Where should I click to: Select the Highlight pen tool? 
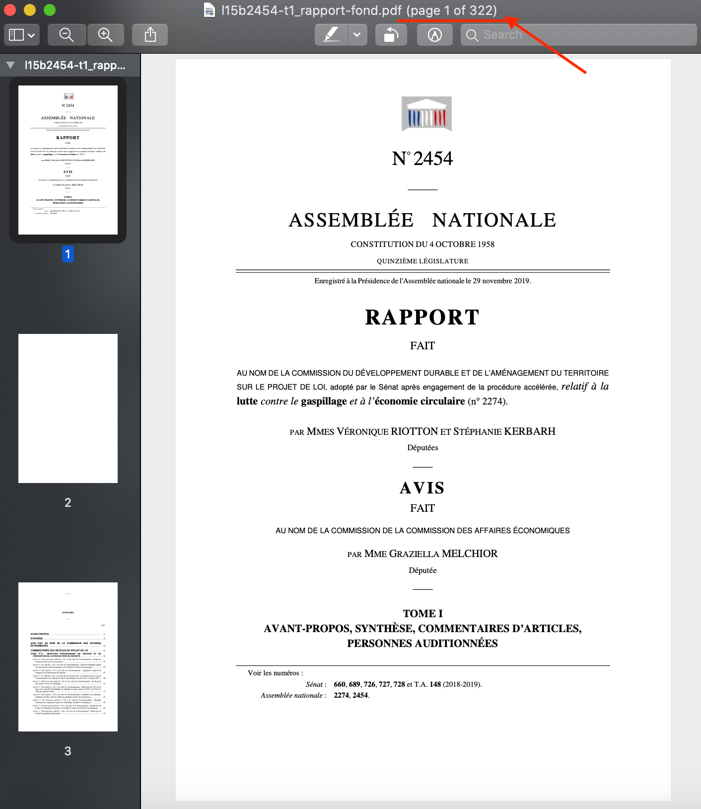coord(331,35)
